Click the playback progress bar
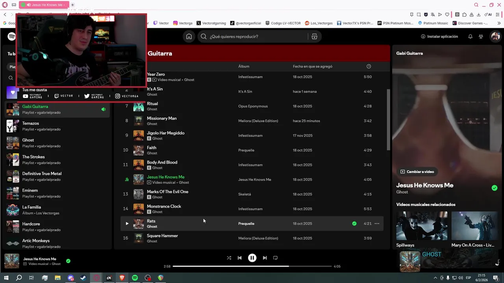The height and width of the screenshot is (283, 504). pyautogui.click(x=252, y=266)
